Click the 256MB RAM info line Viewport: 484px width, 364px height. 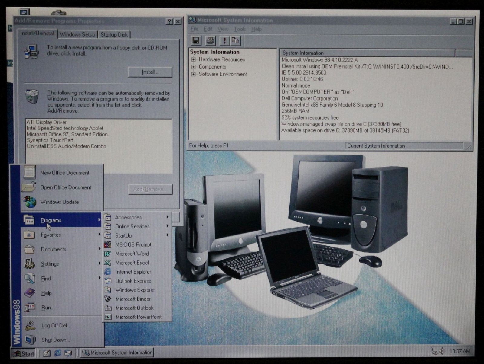[x=296, y=111]
